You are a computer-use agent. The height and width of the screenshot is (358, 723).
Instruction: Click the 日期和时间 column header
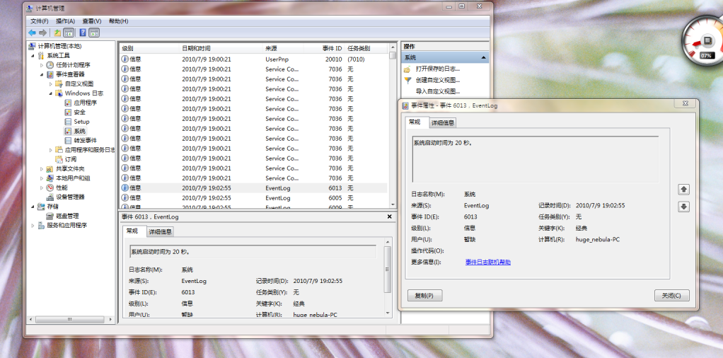pos(196,48)
